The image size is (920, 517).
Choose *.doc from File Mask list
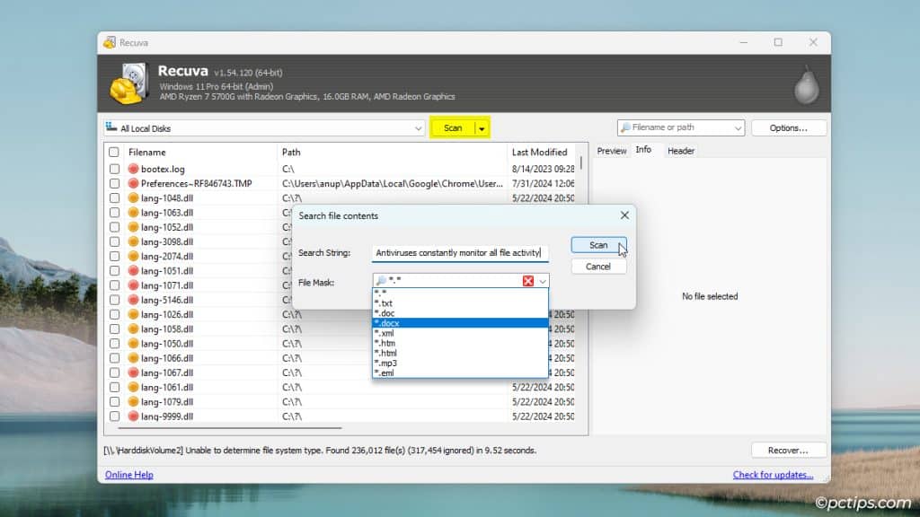tap(460, 313)
